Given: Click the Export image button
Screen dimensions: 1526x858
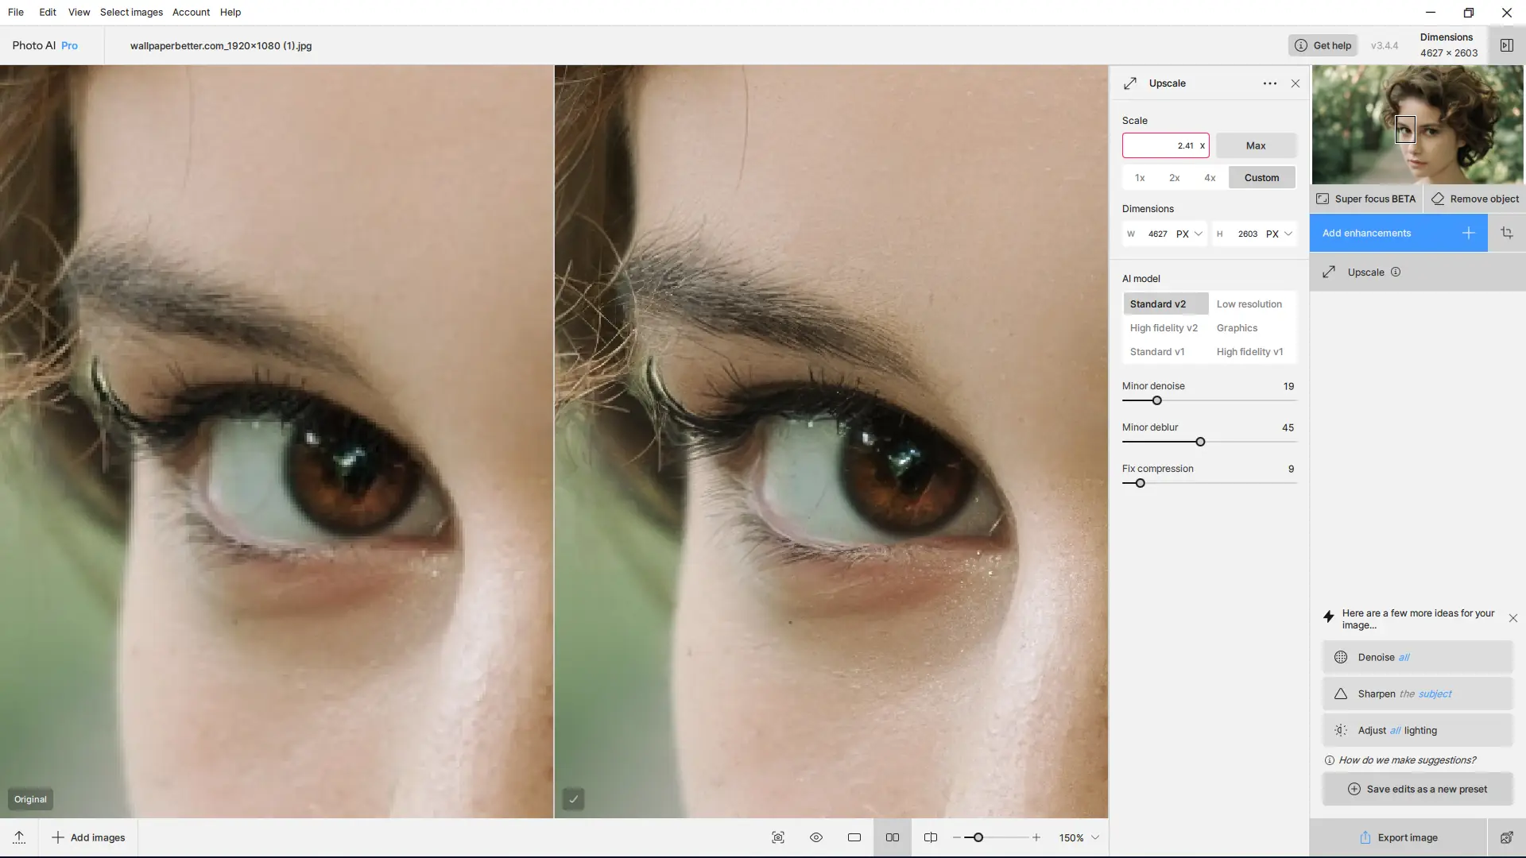Looking at the screenshot, I should click(x=1398, y=837).
